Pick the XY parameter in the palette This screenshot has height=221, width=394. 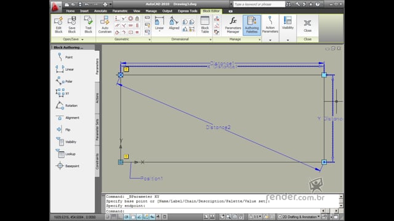(62, 93)
